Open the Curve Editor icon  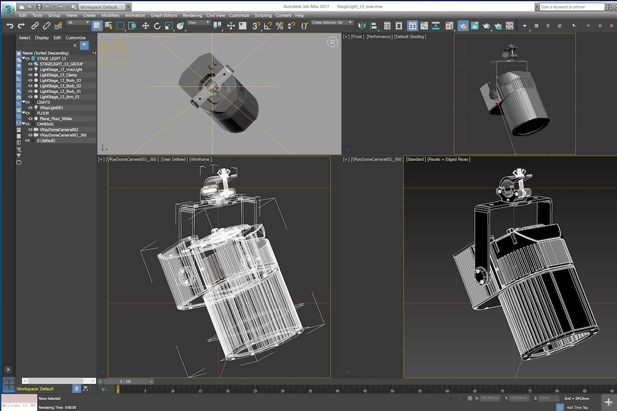[424, 26]
